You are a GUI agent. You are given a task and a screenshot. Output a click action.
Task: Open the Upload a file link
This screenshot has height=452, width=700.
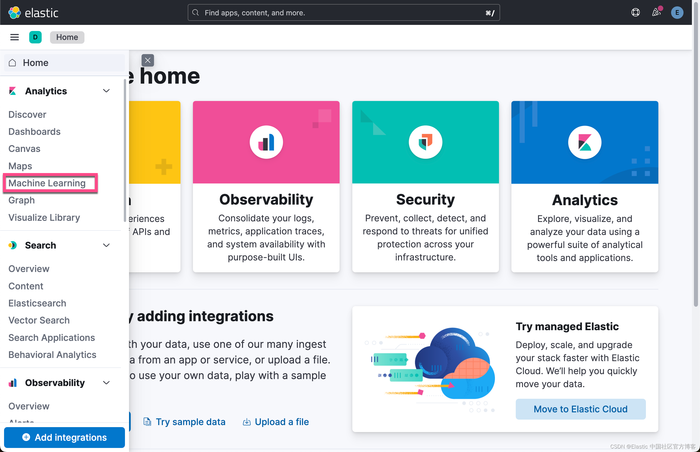(x=281, y=422)
